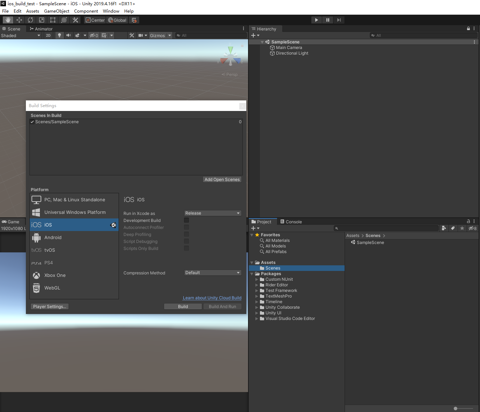480x412 pixels.
Task: Open Scene camera settings icon
Action: tap(141, 35)
